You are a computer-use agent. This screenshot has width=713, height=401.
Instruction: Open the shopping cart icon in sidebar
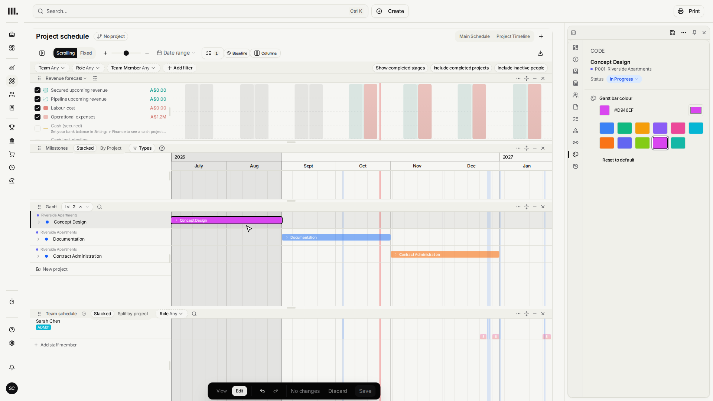12,154
